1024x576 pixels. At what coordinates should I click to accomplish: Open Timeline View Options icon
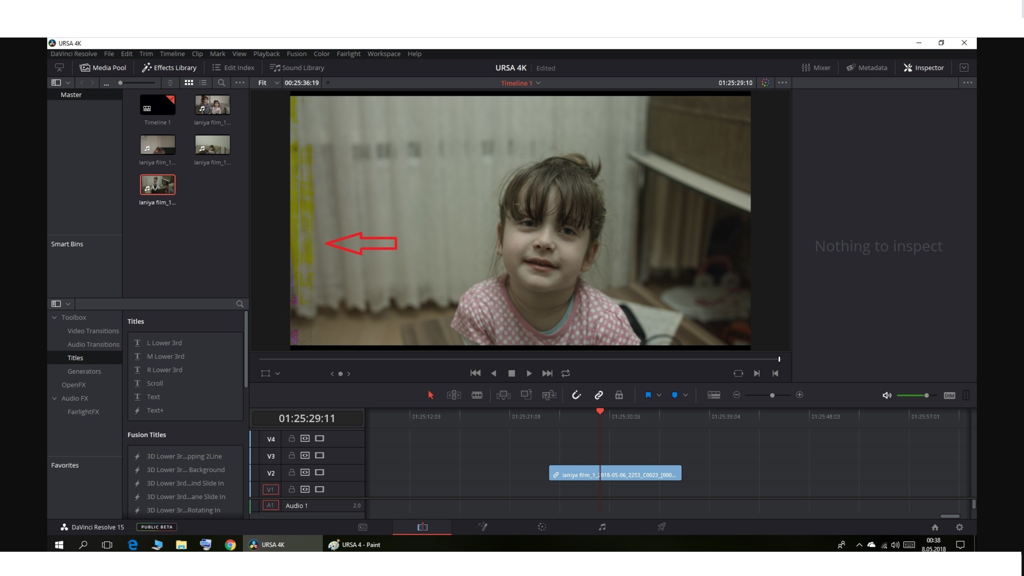pyautogui.click(x=714, y=395)
